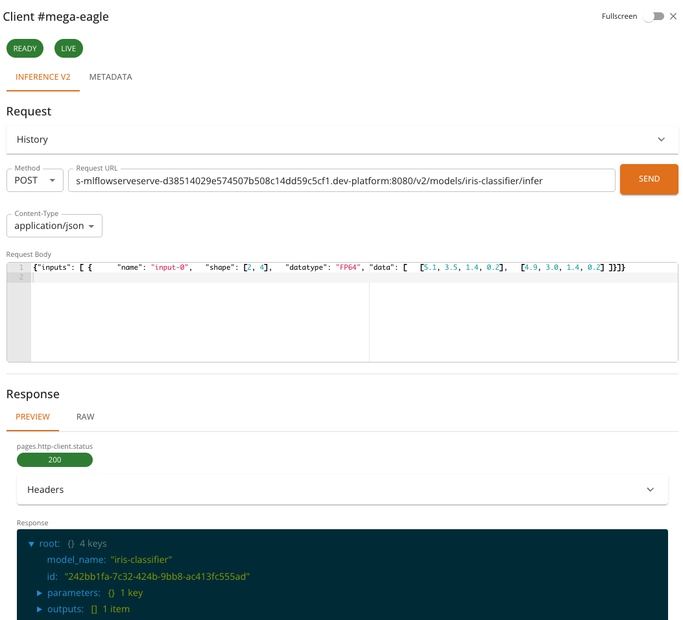Click the "shape" key in request body
This screenshot has height=620, width=683.
tap(221, 267)
